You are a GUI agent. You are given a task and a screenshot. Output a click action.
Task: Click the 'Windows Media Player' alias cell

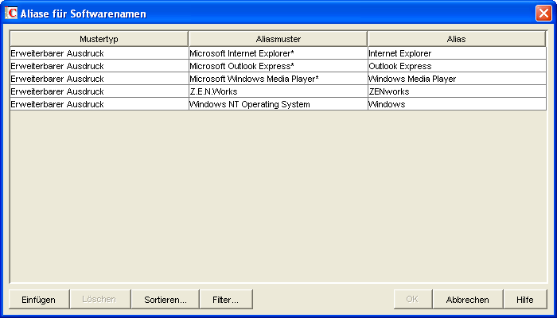click(x=458, y=79)
